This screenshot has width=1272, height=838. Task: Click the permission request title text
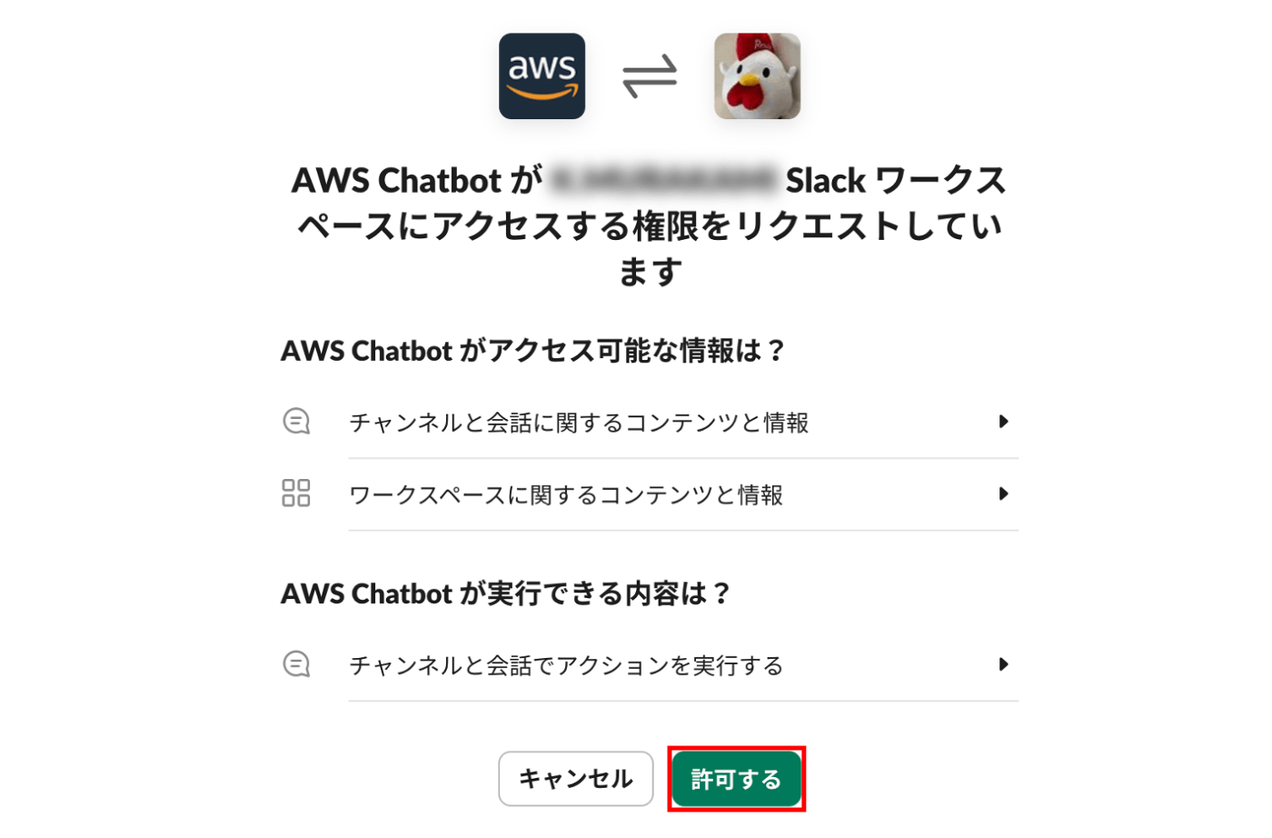[647, 225]
